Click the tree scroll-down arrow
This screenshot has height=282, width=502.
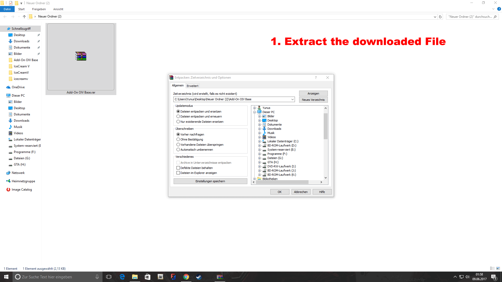(326, 178)
